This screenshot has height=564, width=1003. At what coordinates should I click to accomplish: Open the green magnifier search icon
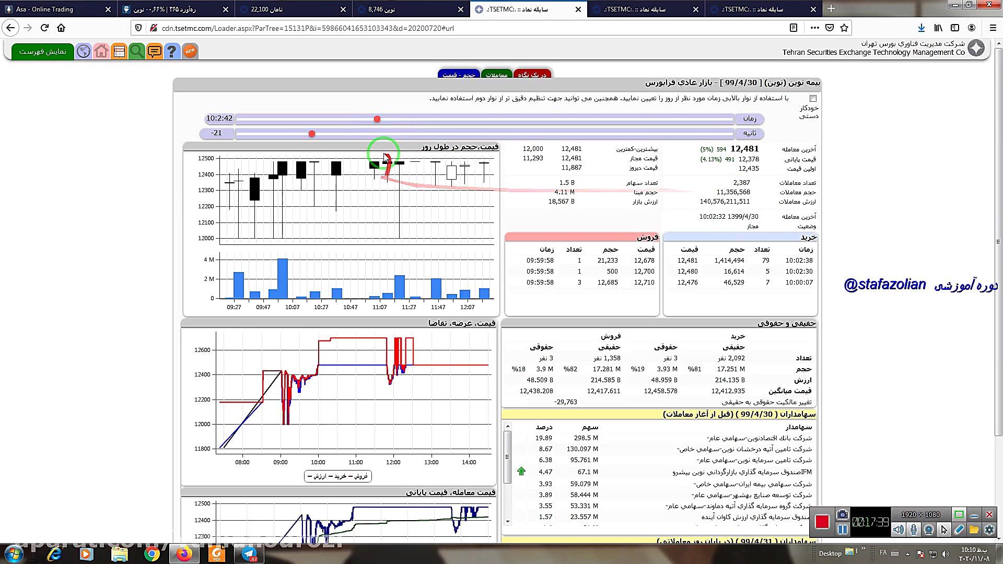point(136,51)
